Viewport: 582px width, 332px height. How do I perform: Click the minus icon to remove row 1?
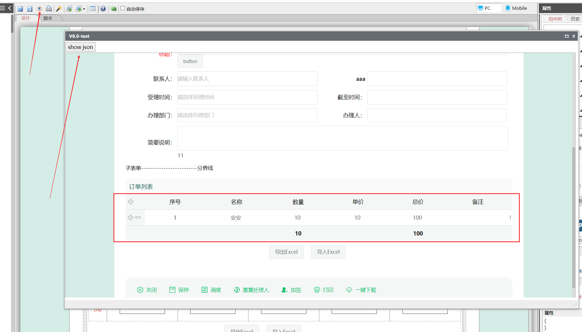(138, 218)
